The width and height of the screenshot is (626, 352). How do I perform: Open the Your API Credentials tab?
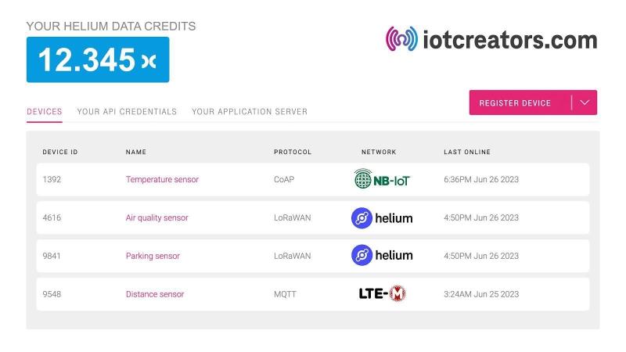127,112
